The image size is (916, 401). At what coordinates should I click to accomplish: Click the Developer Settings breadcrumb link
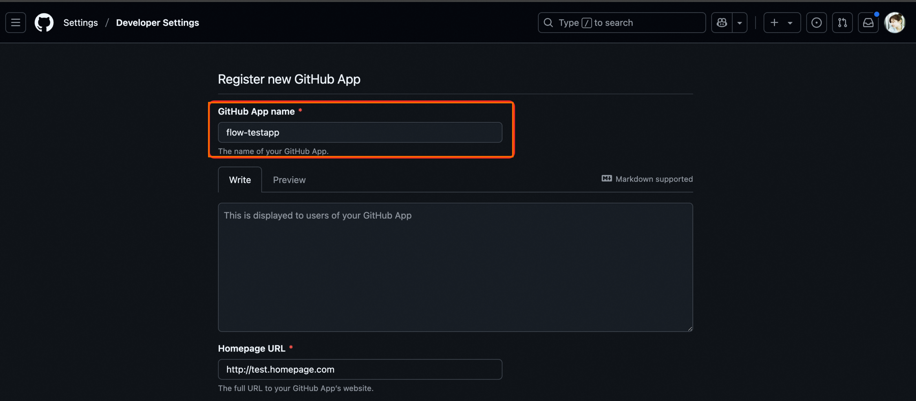coord(157,23)
